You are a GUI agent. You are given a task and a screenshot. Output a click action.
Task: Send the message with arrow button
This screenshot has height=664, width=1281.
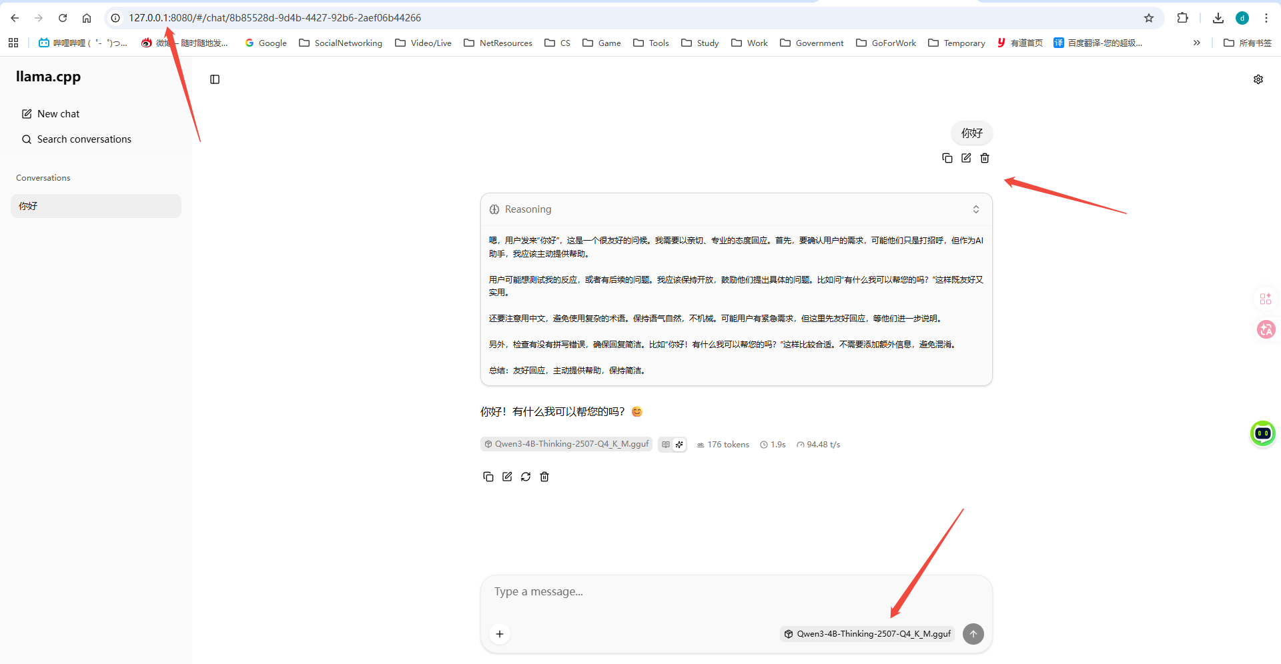pyautogui.click(x=973, y=634)
